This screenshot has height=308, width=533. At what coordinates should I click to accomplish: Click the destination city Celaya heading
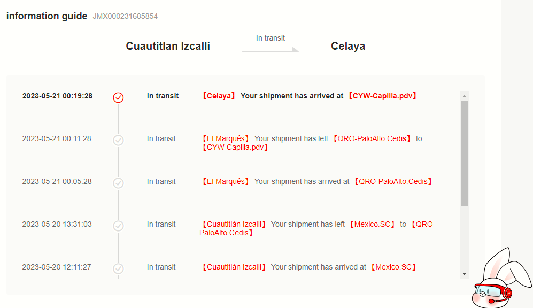[348, 46]
